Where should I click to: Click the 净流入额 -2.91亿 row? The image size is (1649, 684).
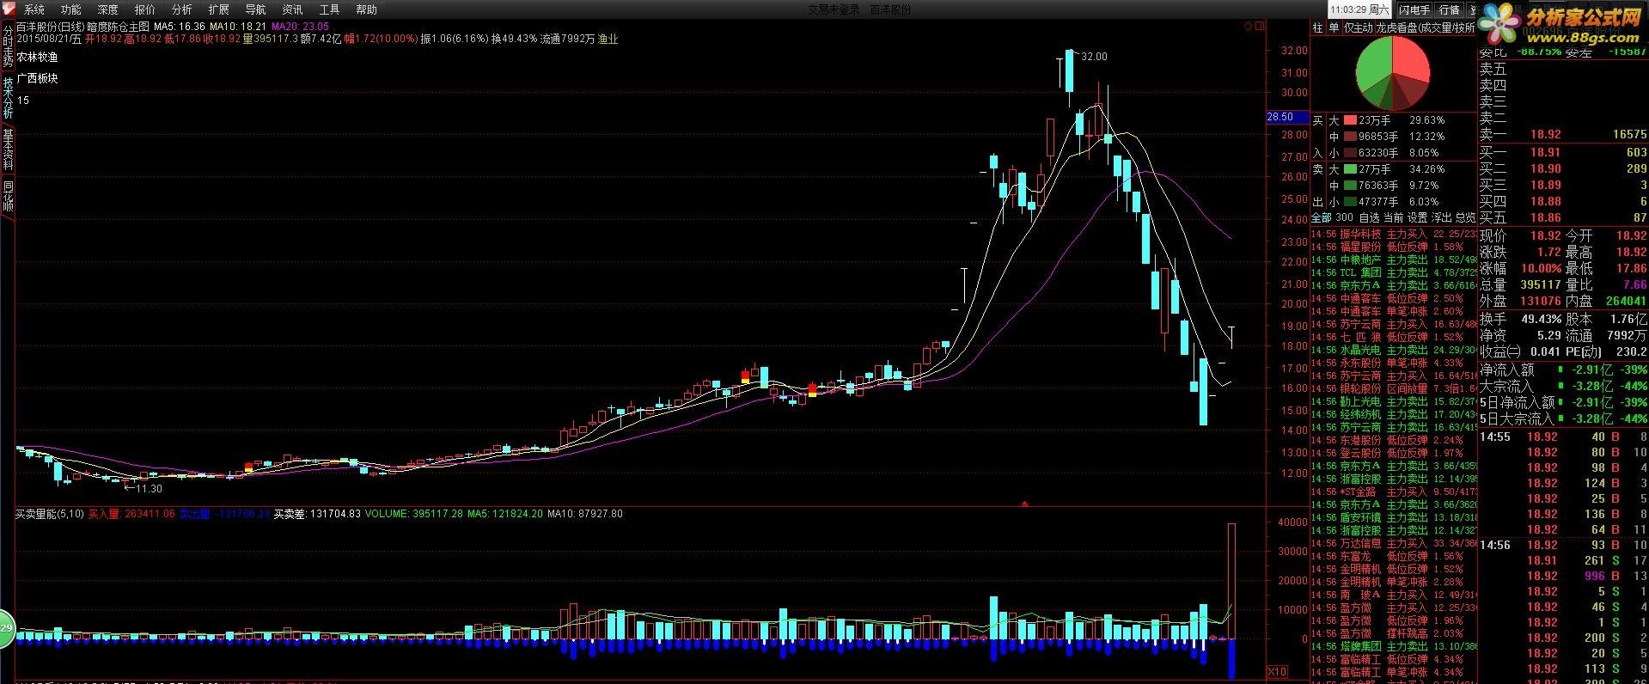(1563, 369)
